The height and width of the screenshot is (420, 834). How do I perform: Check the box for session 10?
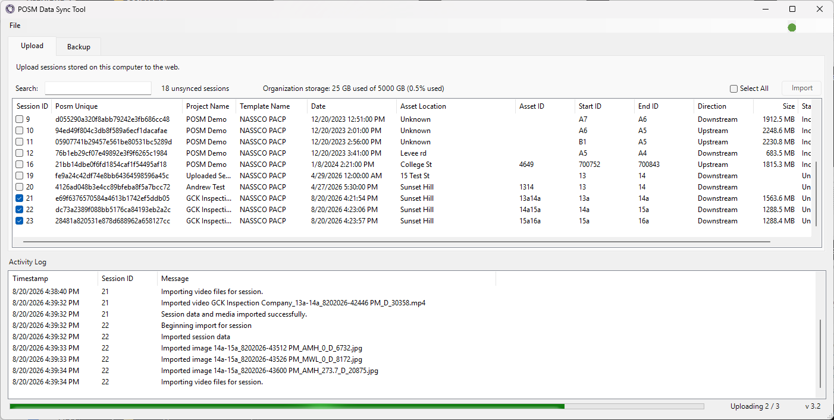(x=20, y=131)
